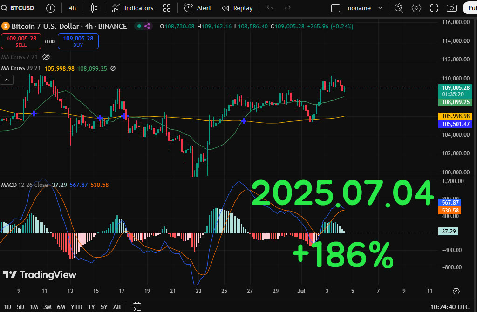
Task: Click the yellow 105,998.98 price axis label
Action: tap(456, 116)
